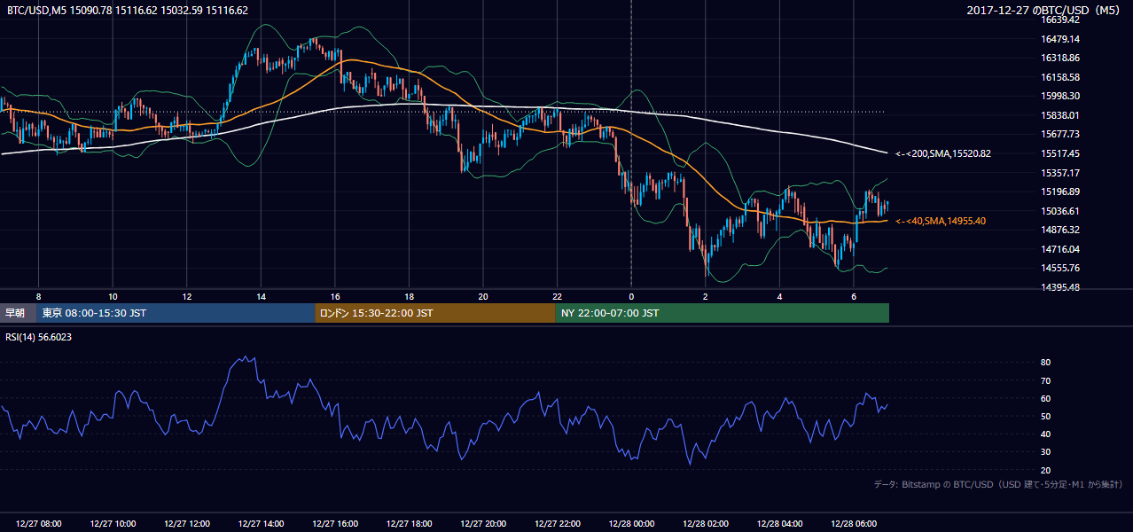
Task: Click the 40 SMA 14955.40 annotation
Action: click(x=941, y=221)
